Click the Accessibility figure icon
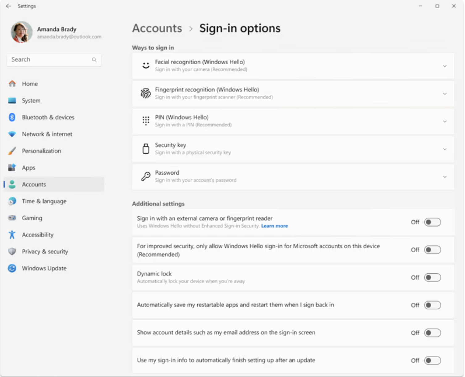The width and height of the screenshot is (465, 377). 12,235
